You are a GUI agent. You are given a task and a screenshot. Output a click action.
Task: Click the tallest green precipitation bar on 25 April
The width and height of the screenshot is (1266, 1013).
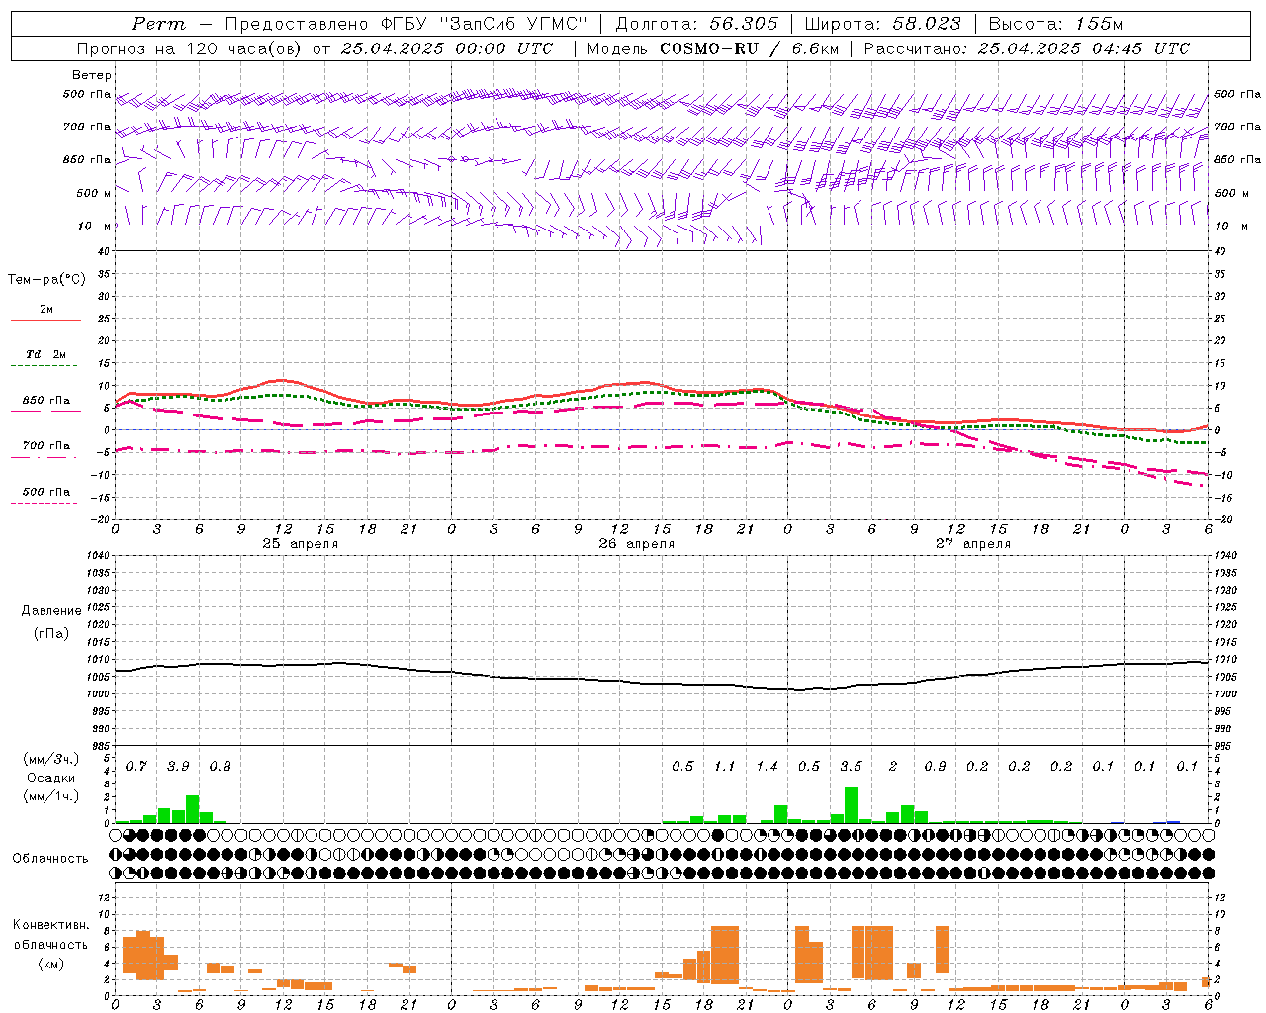[193, 809]
